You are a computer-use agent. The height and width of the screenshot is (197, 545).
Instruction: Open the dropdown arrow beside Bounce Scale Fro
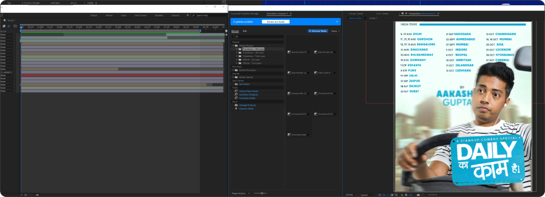[x=308, y=52]
